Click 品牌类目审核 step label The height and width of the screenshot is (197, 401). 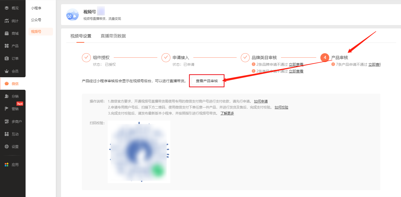coord(264,58)
